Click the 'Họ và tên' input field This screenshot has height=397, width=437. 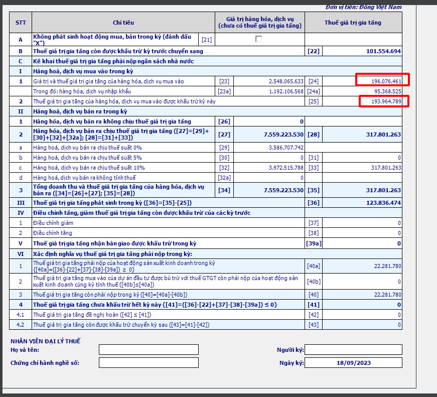[149, 350]
